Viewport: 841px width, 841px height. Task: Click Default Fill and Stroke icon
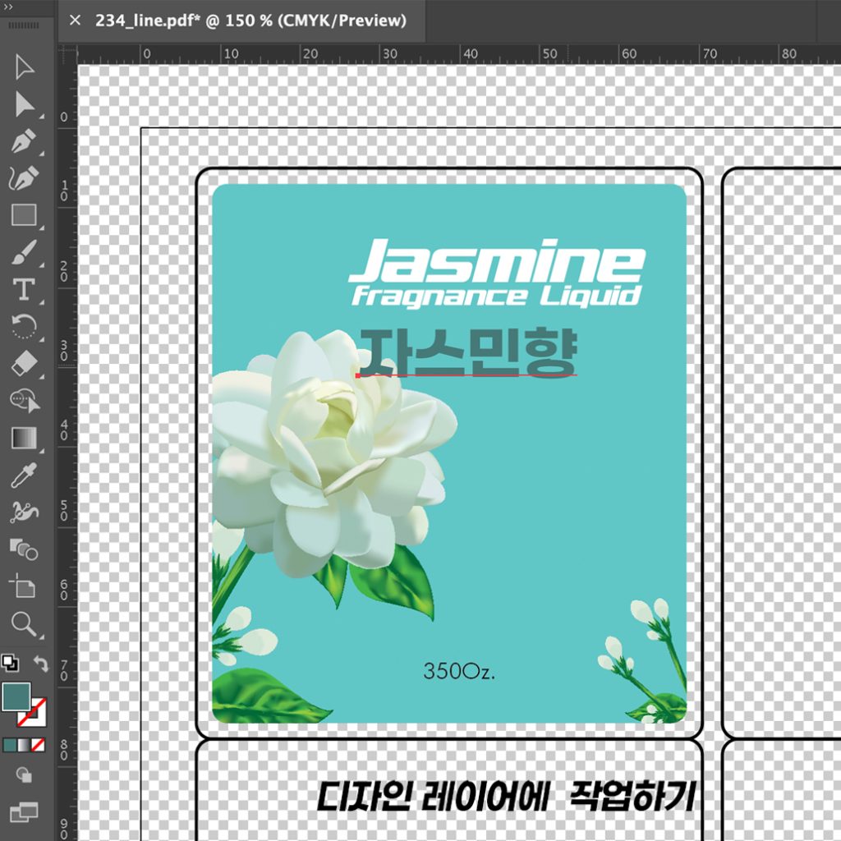click(x=10, y=663)
